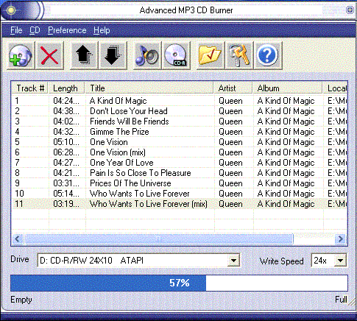
Task: Sort by the Album column header
Action: [x=288, y=88]
